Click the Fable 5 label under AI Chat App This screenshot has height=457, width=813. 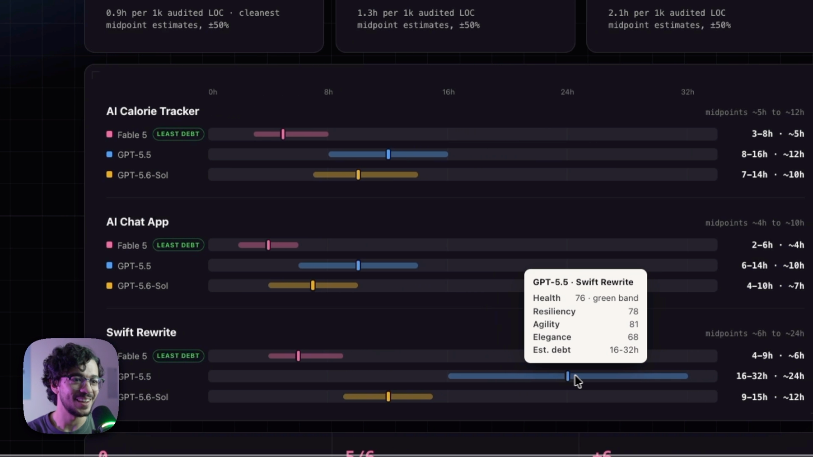pos(132,246)
